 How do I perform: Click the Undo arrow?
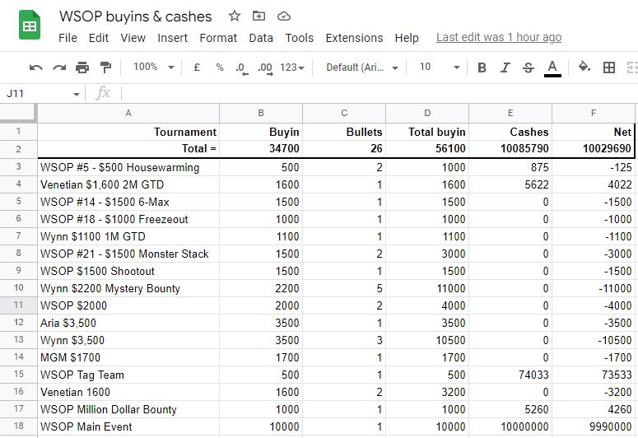35,68
